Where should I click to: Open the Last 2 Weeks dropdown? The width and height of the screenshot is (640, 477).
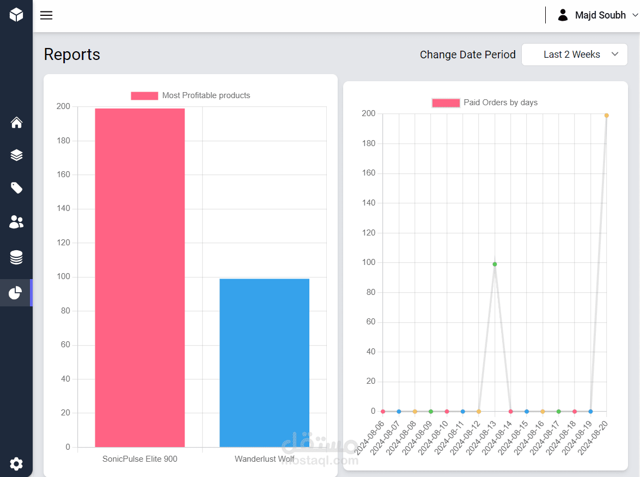(x=574, y=55)
